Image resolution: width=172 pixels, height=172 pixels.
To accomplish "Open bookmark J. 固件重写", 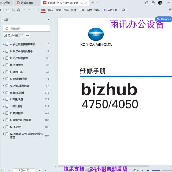I will point(16,106).
